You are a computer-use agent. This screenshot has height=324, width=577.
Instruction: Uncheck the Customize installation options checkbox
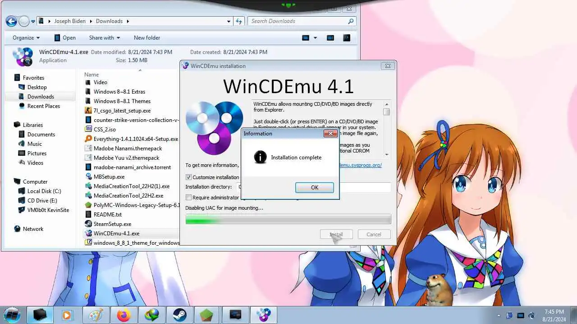click(x=188, y=177)
